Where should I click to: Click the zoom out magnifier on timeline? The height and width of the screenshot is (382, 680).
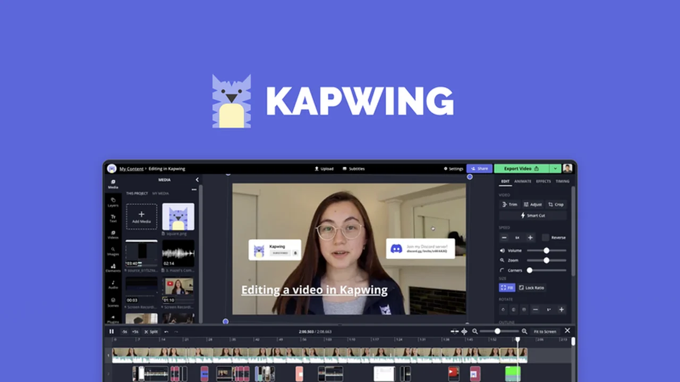coord(475,331)
